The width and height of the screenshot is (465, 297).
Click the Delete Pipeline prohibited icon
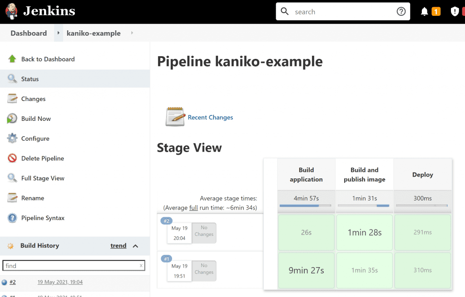click(12, 158)
